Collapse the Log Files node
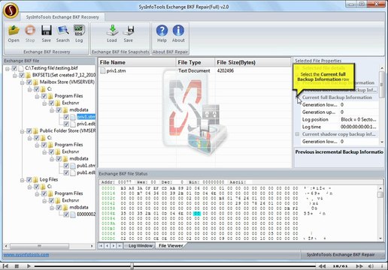388x270 pixels. (x=23, y=180)
